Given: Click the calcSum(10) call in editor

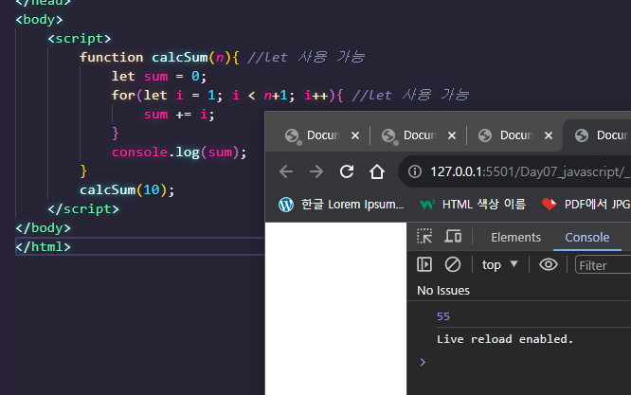Looking at the screenshot, I should point(127,189).
